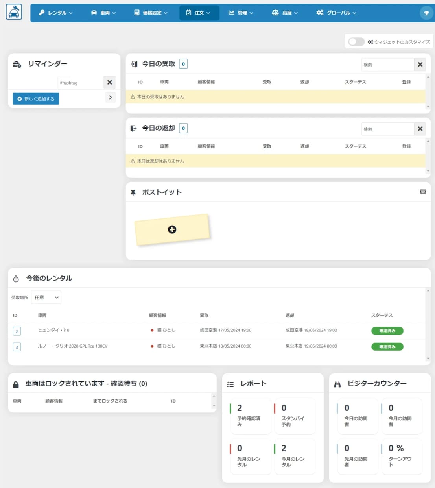The width and height of the screenshot is (435, 488).
Task: Click the 今後のレンタル table scrollbar
Action: pyautogui.click(x=428, y=324)
